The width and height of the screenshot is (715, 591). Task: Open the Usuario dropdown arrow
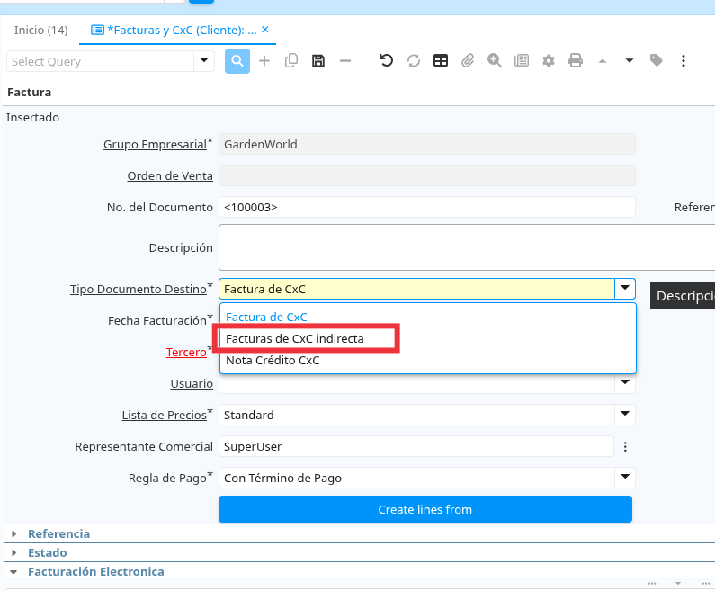(625, 382)
